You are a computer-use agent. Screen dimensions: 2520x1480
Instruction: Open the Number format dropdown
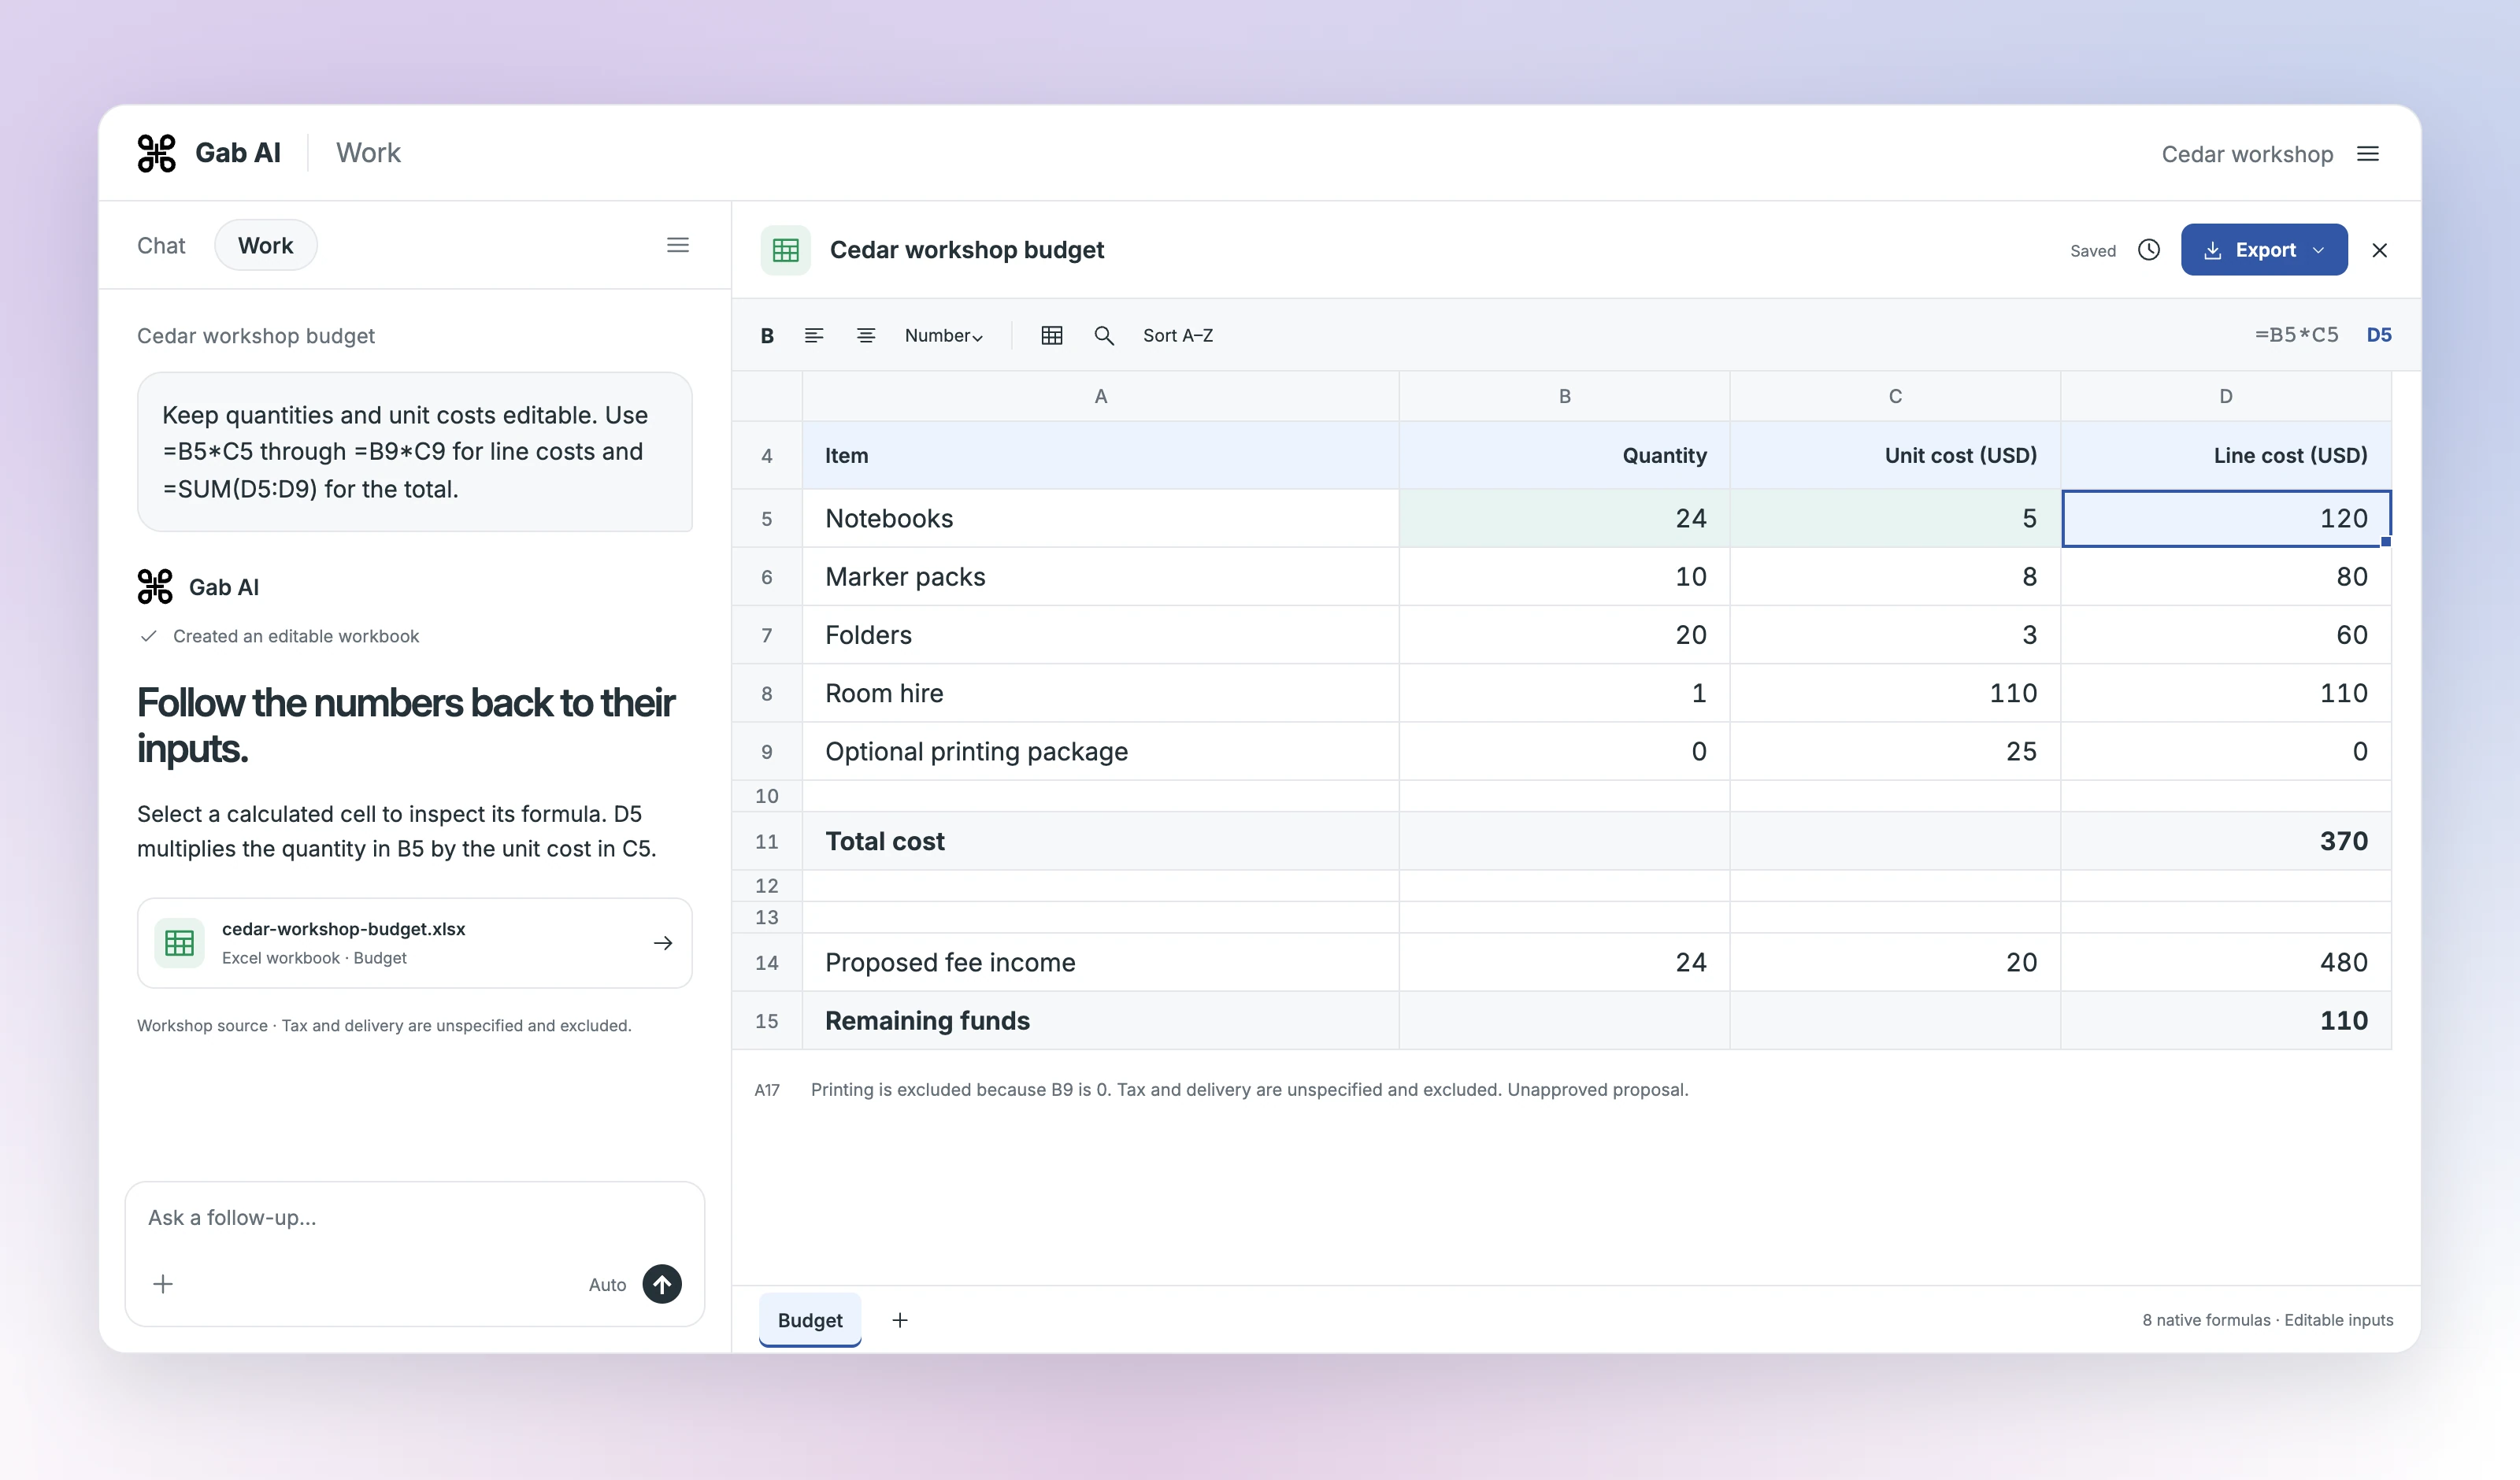tap(943, 335)
